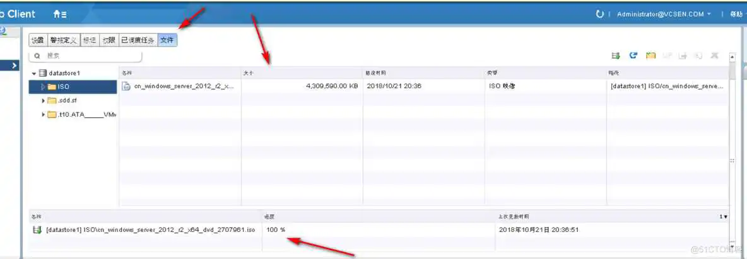Click the green upload task icon
This screenshot has height=259, width=747.
coord(37,229)
